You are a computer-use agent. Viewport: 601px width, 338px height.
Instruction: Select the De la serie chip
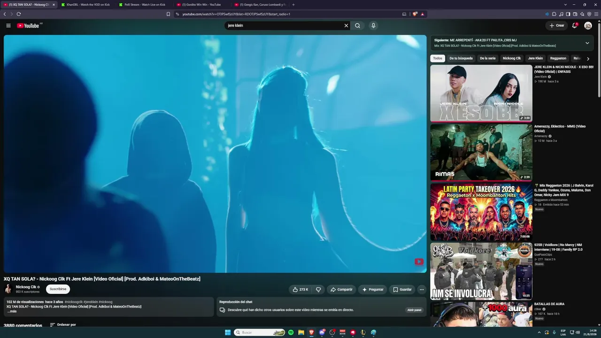pos(488,58)
